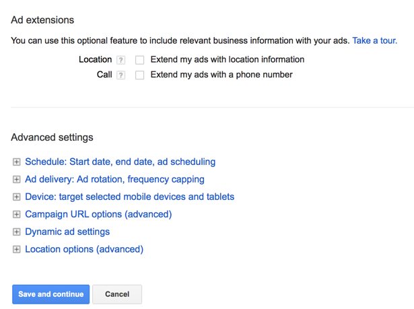Expand the 'Schedule: Start date, end date' text link
Image resolution: width=414 pixels, height=309 pixels.
pos(120,162)
